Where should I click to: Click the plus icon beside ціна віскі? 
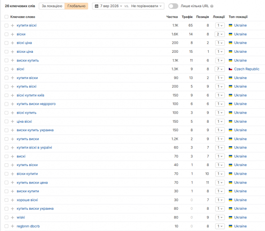point(12,121)
